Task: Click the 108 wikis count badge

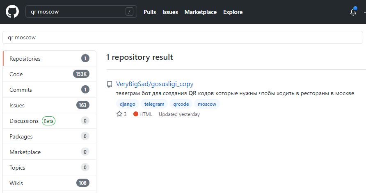Action: [x=82, y=183]
